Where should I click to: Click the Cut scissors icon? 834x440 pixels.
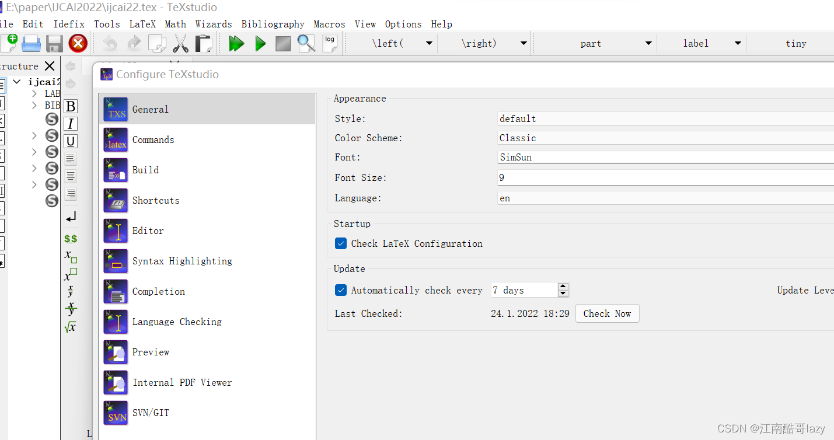[180, 43]
